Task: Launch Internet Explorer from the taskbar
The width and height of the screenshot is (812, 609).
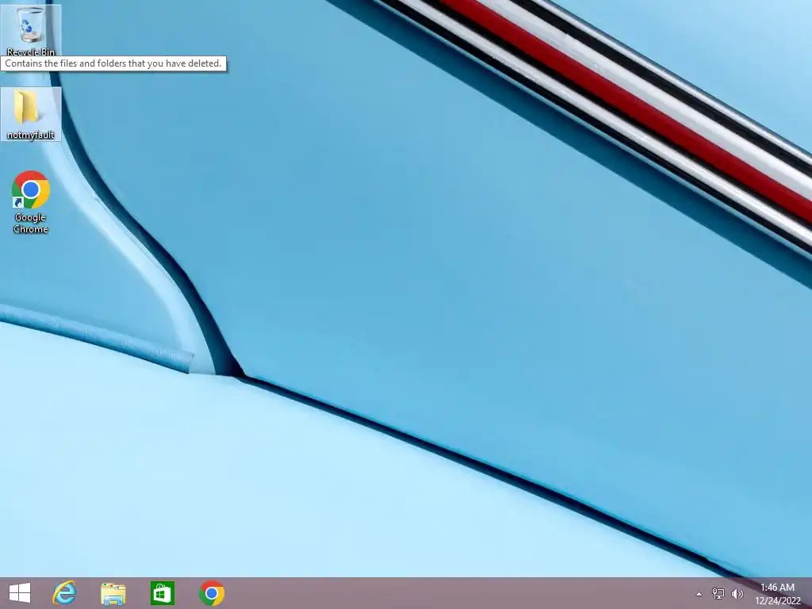Action: (64, 593)
